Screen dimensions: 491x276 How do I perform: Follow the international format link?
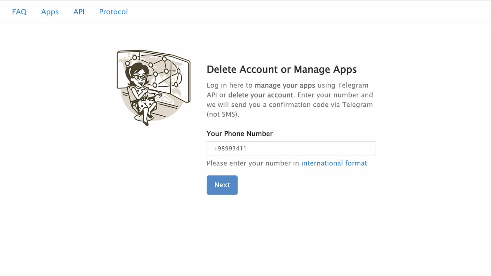point(334,163)
